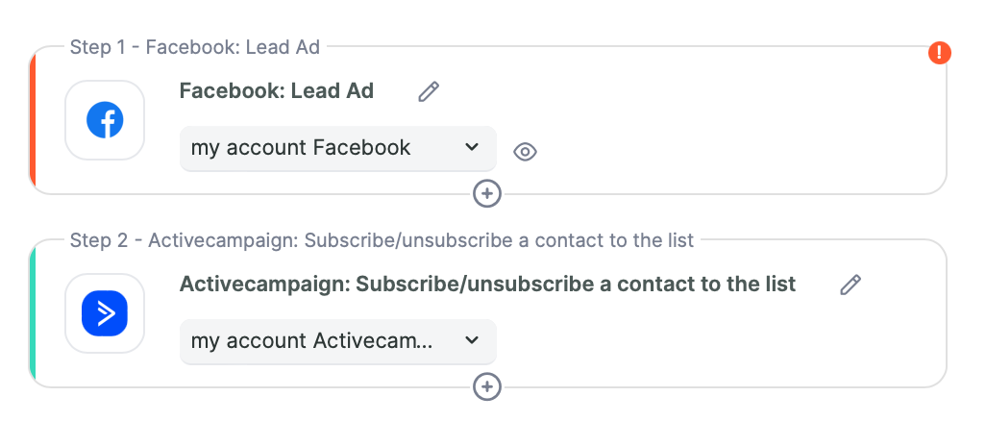Click the bold Facebook: Lead Ad title
The height and width of the screenshot is (446, 986).
pos(277,91)
